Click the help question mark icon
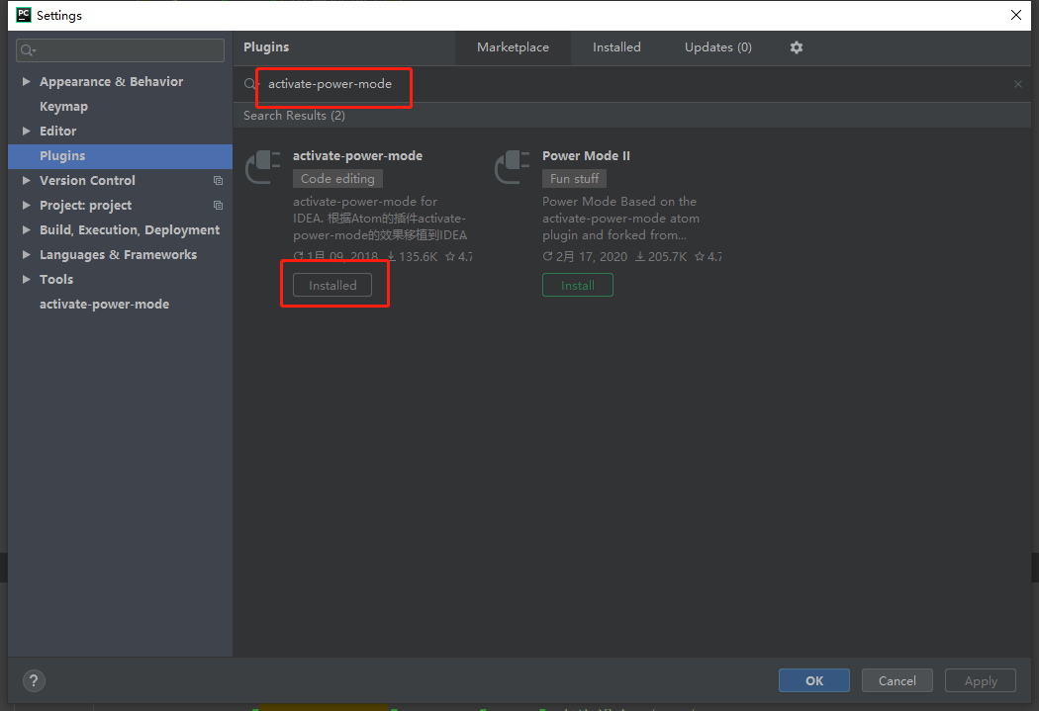 [x=34, y=680]
